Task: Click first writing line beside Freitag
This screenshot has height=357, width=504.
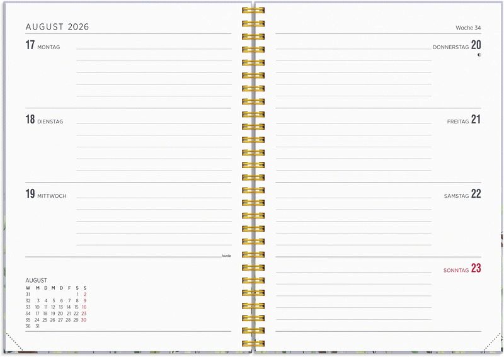Action: coord(353,123)
